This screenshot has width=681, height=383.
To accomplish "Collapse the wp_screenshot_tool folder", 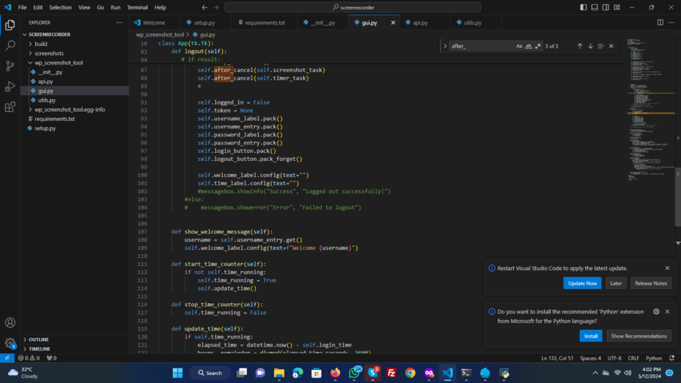I will click(x=59, y=63).
